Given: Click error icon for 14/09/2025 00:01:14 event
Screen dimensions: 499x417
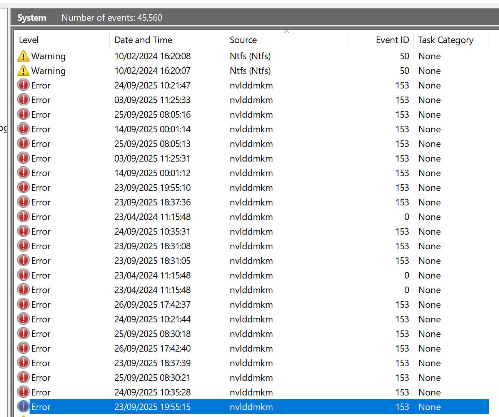Looking at the screenshot, I should point(23,129).
